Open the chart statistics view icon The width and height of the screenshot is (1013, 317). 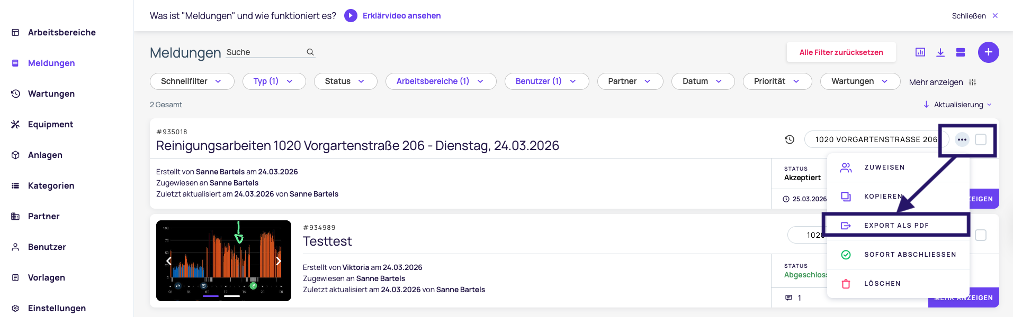coord(920,52)
